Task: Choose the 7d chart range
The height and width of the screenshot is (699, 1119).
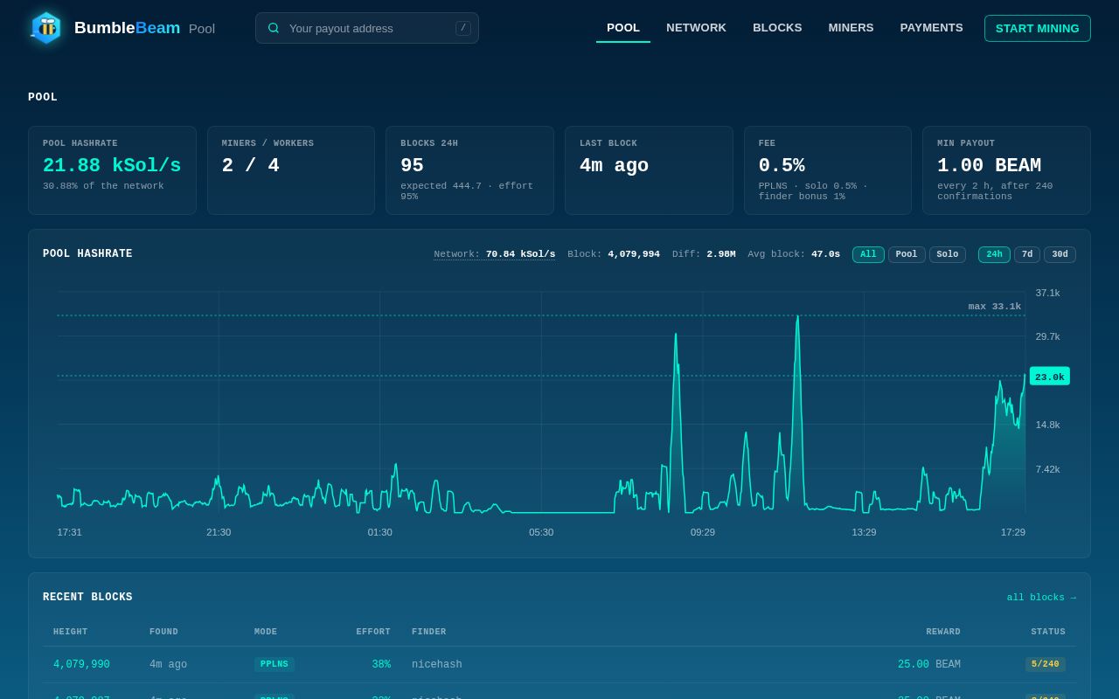Action: point(1027,254)
